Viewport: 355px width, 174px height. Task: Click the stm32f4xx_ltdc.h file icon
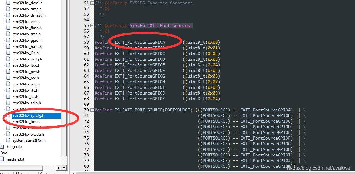tap(8, 65)
